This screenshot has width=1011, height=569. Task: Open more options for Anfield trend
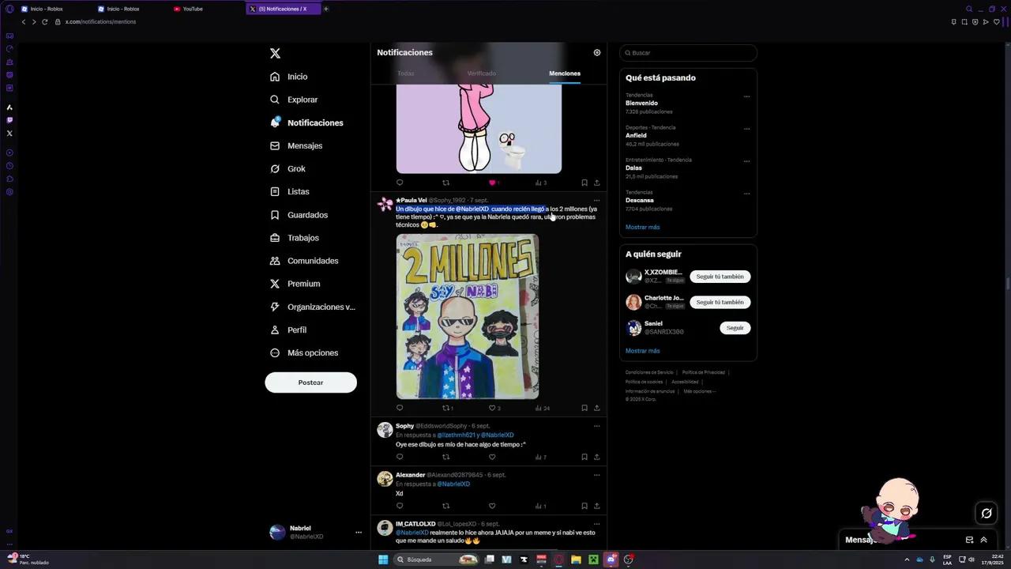coord(746,129)
